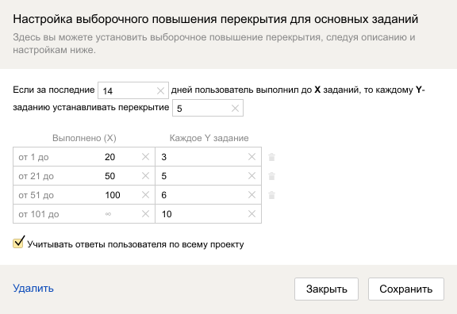Clear the Y value 3 in first row
The height and width of the screenshot is (314, 457).
[x=252, y=157]
